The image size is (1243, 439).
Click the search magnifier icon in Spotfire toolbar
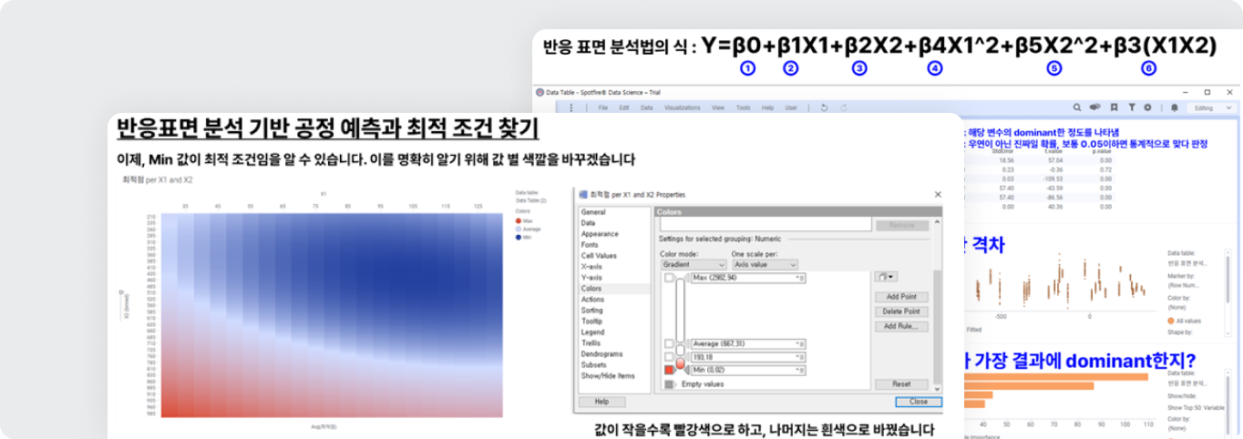(1077, 107)
